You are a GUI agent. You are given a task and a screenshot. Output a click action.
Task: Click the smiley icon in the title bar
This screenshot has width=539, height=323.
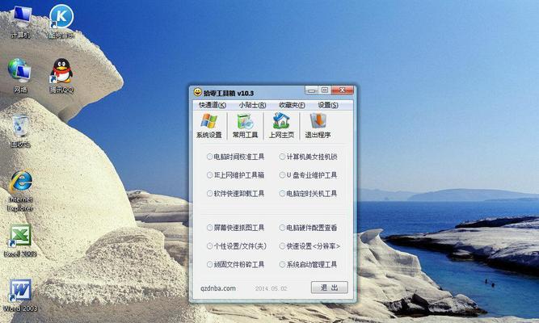[197, 92]
